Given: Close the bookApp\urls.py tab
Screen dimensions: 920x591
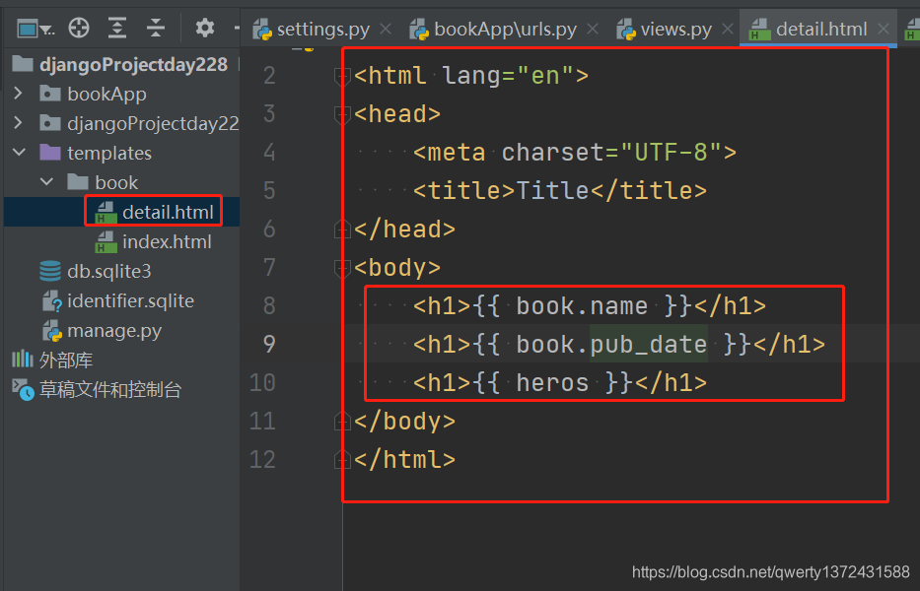Looking at the screenshot, I should pos(594,29).
